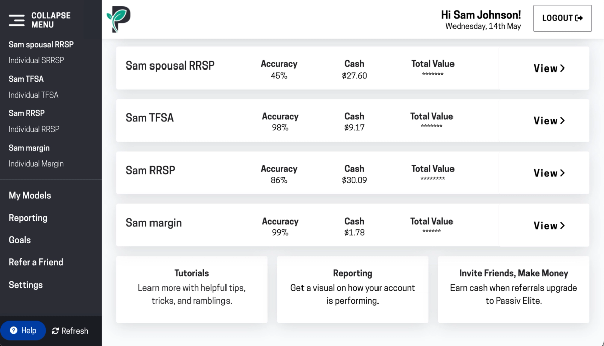Click the Passiv leaf logo
The image size is (604, 346).
[119, 19]
